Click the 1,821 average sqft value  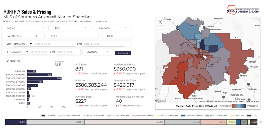click(x=58, y=64)
